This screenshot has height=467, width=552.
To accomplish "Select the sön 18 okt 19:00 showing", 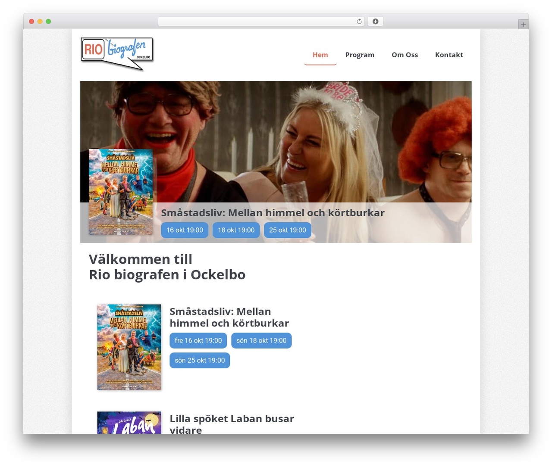I will point(261,340).
